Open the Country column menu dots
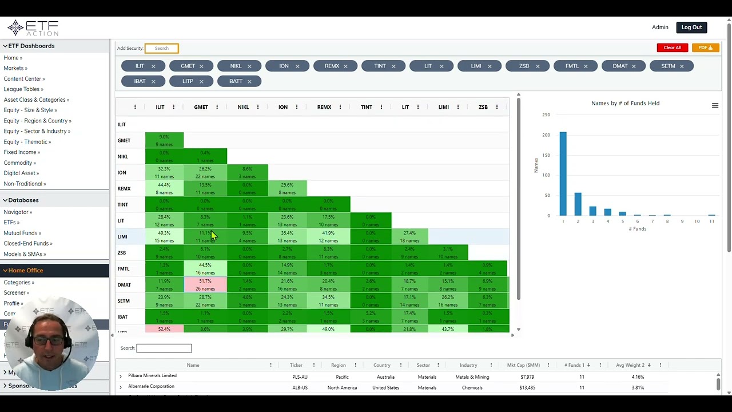 click(401, 365)
